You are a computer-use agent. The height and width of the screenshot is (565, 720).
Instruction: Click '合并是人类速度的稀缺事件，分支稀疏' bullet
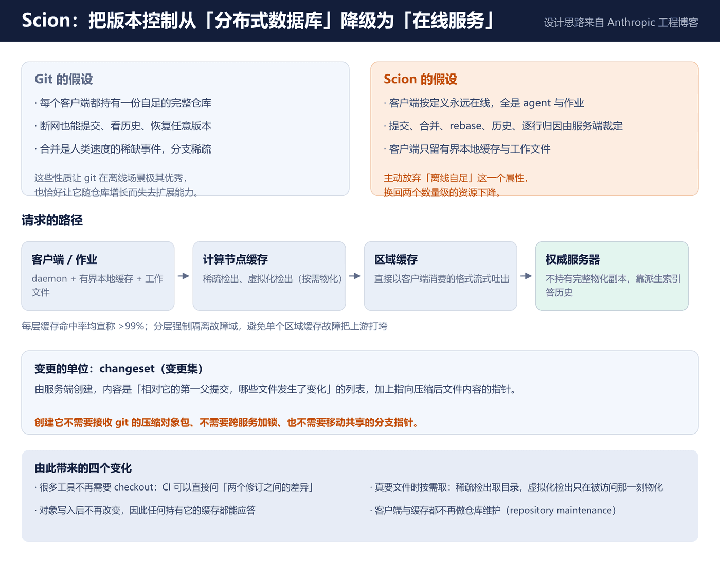tap(123, 149)
